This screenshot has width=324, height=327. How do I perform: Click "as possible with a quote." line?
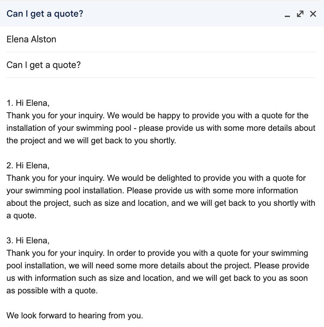click(52, 290)
